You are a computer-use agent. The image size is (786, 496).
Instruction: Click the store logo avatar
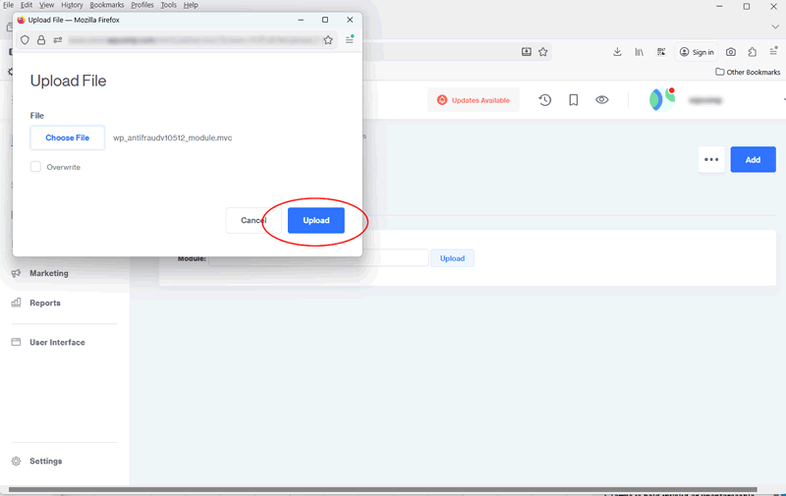(x=661, y=100)
